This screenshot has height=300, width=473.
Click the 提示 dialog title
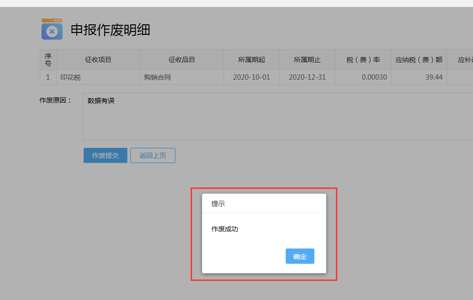(218, 204)
